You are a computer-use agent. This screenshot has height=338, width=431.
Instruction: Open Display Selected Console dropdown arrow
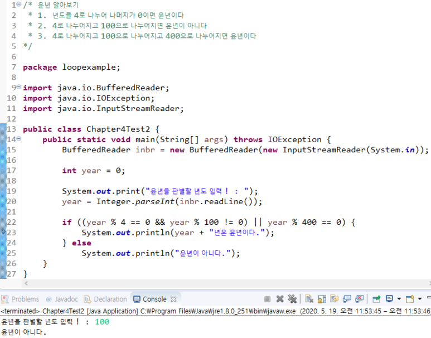(x=399, y=299)
